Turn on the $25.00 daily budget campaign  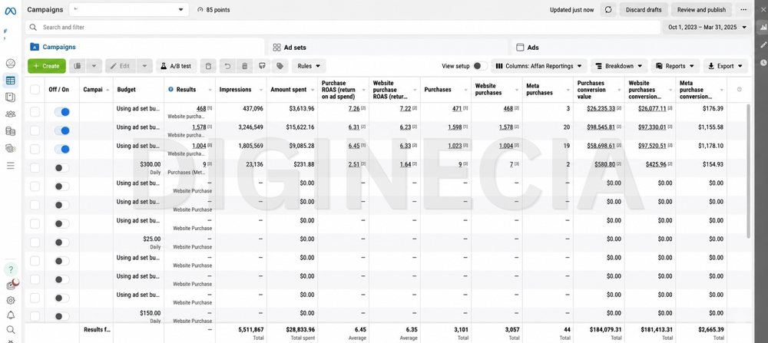(61, 242)
